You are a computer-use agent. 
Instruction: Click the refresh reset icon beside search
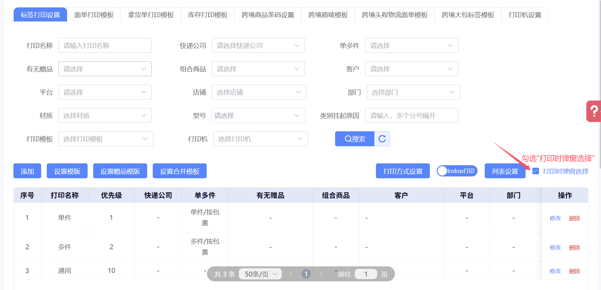pos(382,139)
